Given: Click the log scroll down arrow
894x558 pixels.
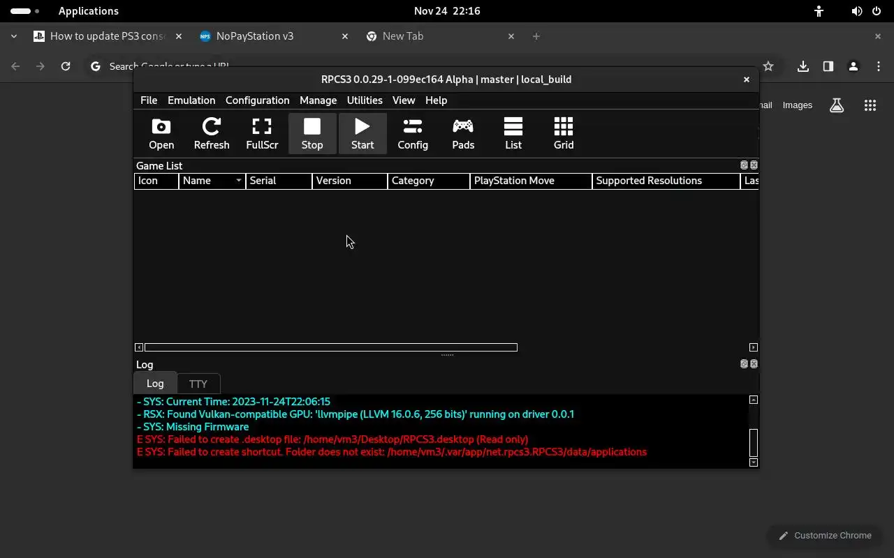Looking at the screenshot, I should (754, 462).
